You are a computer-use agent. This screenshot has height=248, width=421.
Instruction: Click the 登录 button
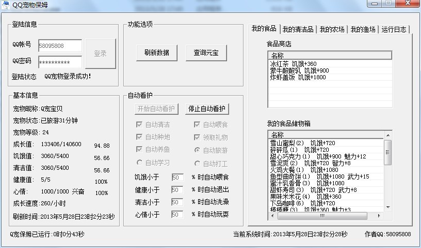(101, 54)
